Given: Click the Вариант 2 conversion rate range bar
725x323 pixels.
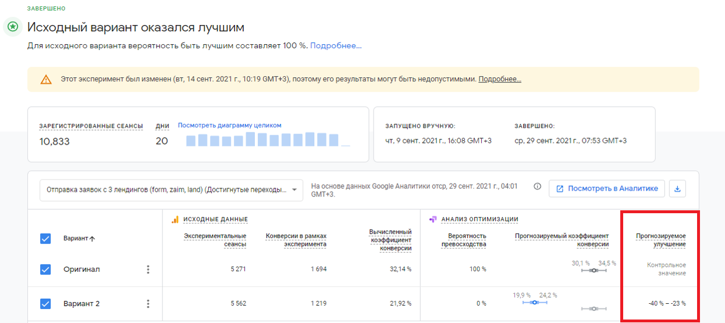Looking at the screenshot, I should [x=535, y=302].
